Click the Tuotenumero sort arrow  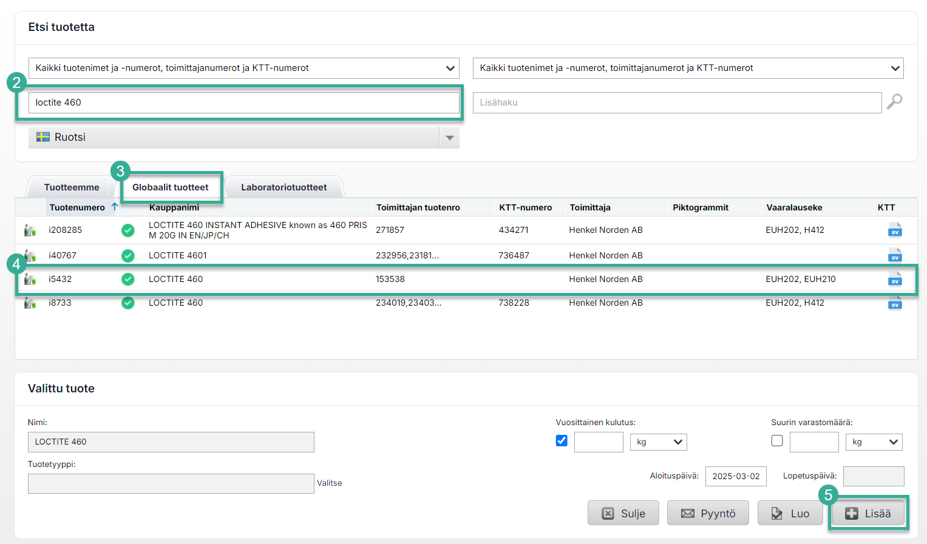[x=114, y=207]
